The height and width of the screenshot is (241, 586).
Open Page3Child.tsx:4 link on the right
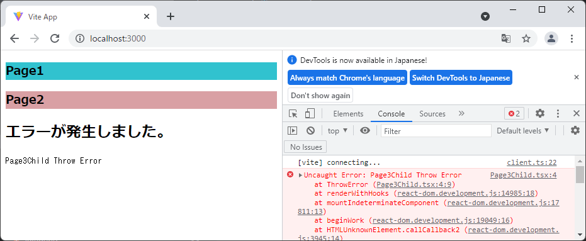[x=523, y=175]
